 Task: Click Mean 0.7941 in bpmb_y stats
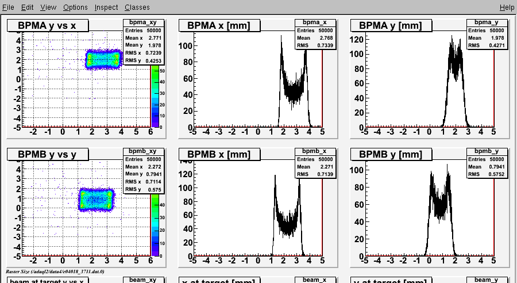tap(487, 167)
